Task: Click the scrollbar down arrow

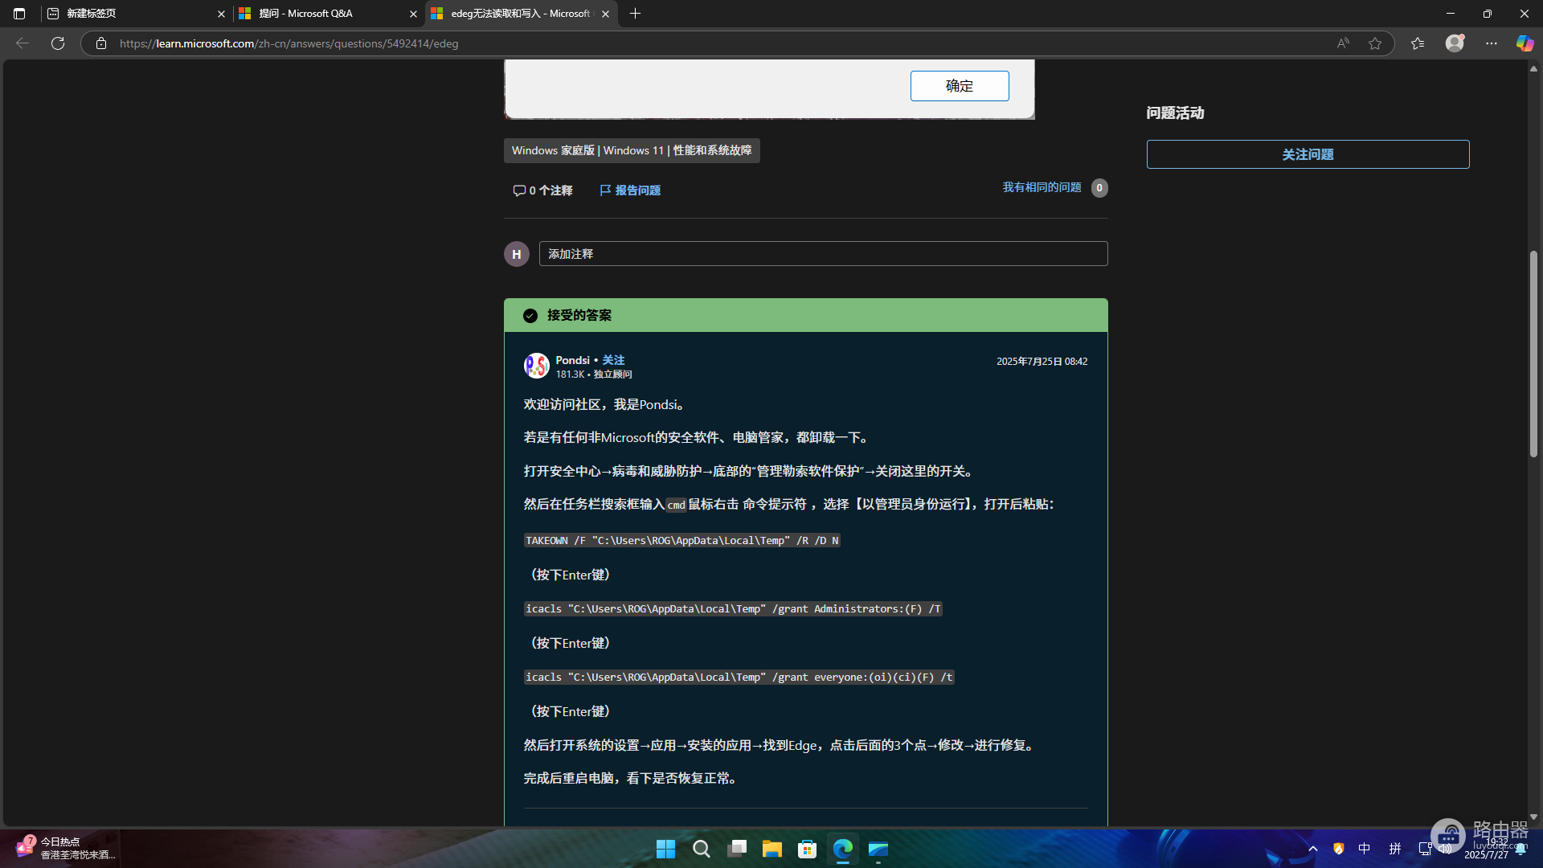Action: coord(1533,817)
